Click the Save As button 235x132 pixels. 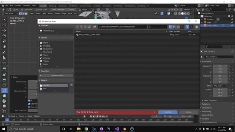pyautogui.click(x=168, y=112)
